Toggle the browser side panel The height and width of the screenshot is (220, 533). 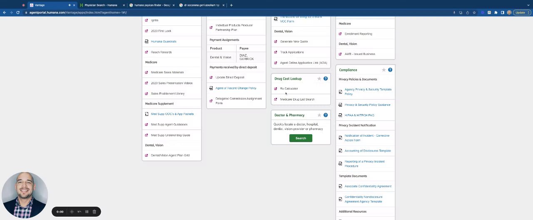[503, 12]
